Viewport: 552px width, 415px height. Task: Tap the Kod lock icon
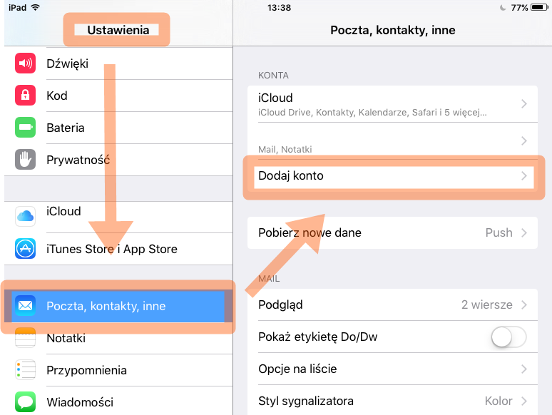click(26, 96)
